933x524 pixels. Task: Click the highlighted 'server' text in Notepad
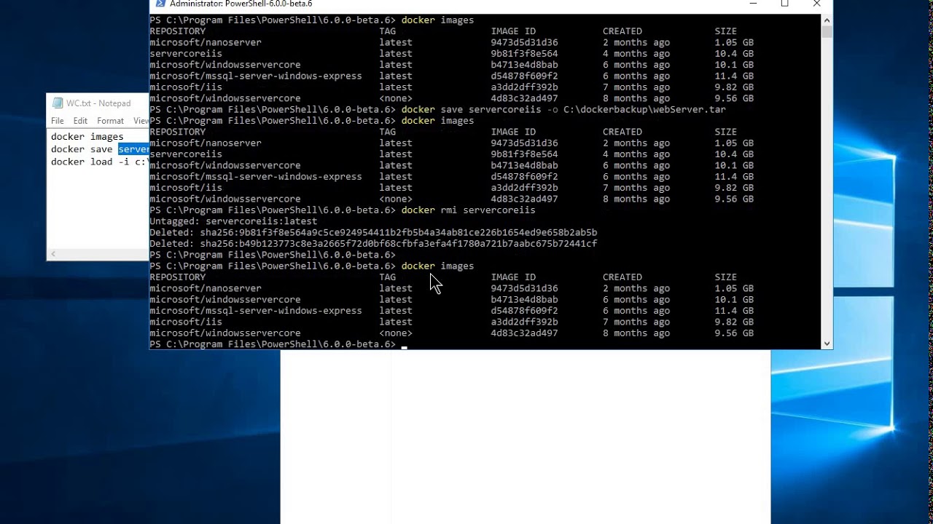point(133,149)
